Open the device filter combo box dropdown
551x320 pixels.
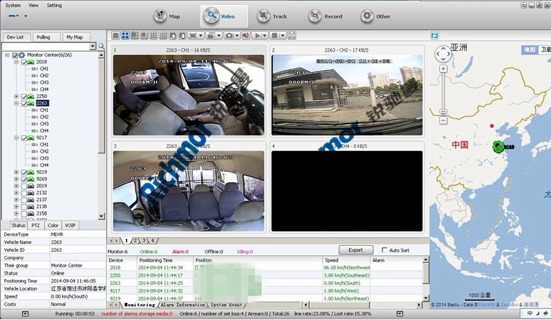92,46
